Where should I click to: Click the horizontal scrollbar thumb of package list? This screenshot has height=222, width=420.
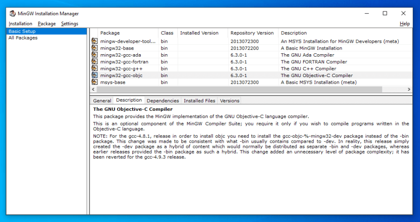pyautogui.click(x=239, y=89)
